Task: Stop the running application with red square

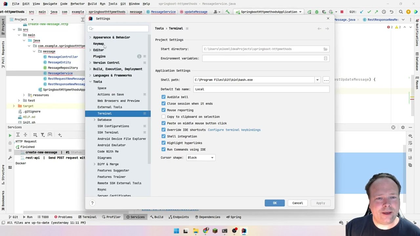Action: [x=342, y=12]
